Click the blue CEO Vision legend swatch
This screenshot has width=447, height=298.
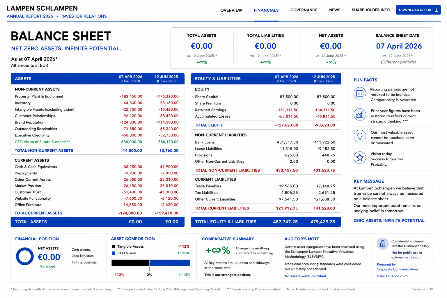(113, 253)
